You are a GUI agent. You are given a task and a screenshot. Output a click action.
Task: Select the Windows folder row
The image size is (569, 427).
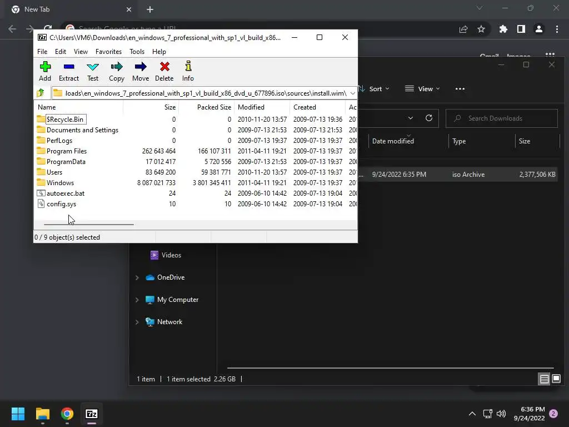pyautogui.click(x=196, y=182)
